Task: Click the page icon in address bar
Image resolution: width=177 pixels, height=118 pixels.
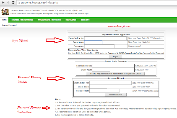Action: tap(19, 2)
